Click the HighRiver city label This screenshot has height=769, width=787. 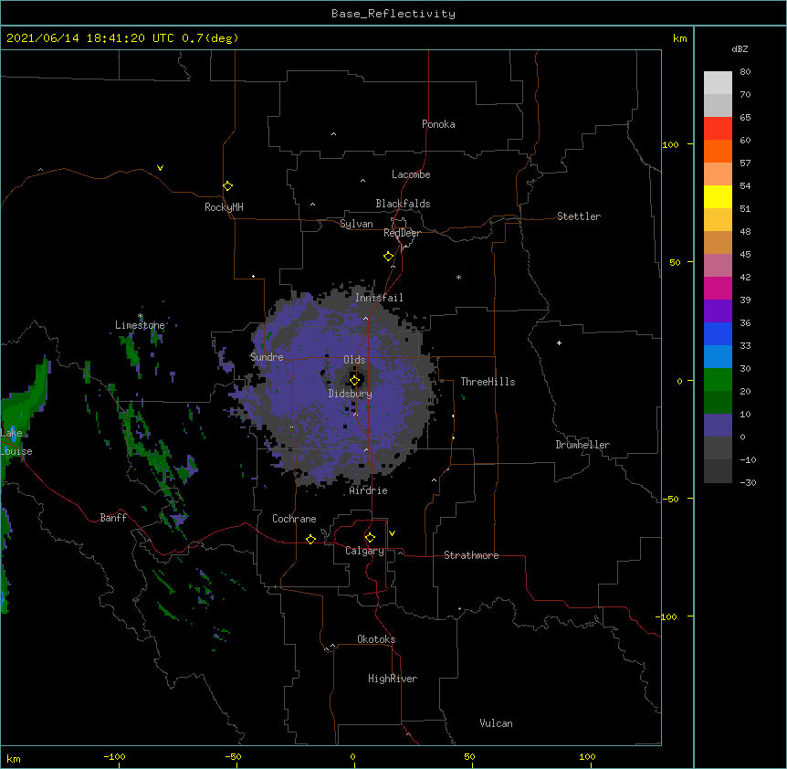(x=393, y=679)
